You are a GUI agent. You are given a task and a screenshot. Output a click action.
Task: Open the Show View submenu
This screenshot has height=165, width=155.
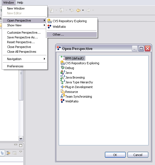(x=25, y=25)
